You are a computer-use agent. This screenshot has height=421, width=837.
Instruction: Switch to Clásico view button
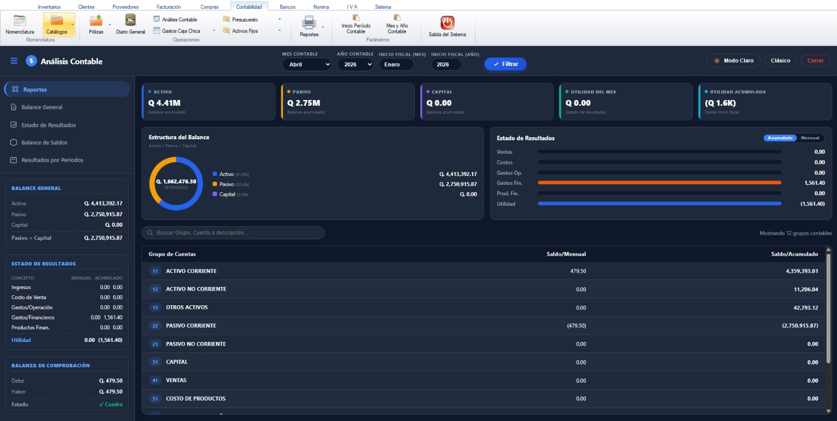click(780, 61)
